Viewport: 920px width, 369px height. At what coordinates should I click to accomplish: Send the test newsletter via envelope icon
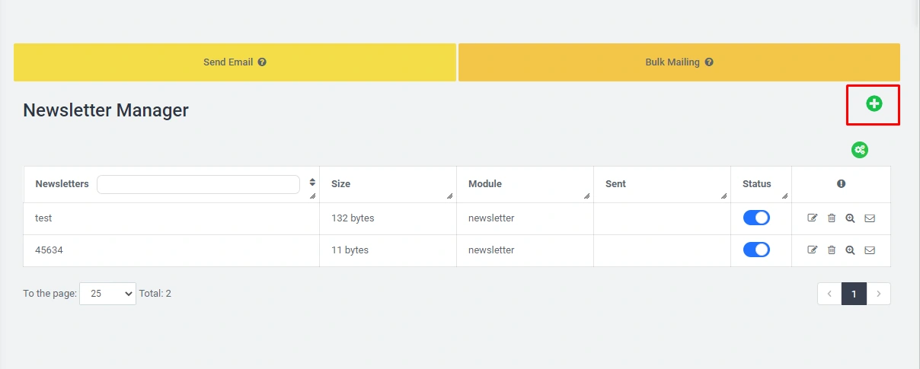click(x=870, y=218)
